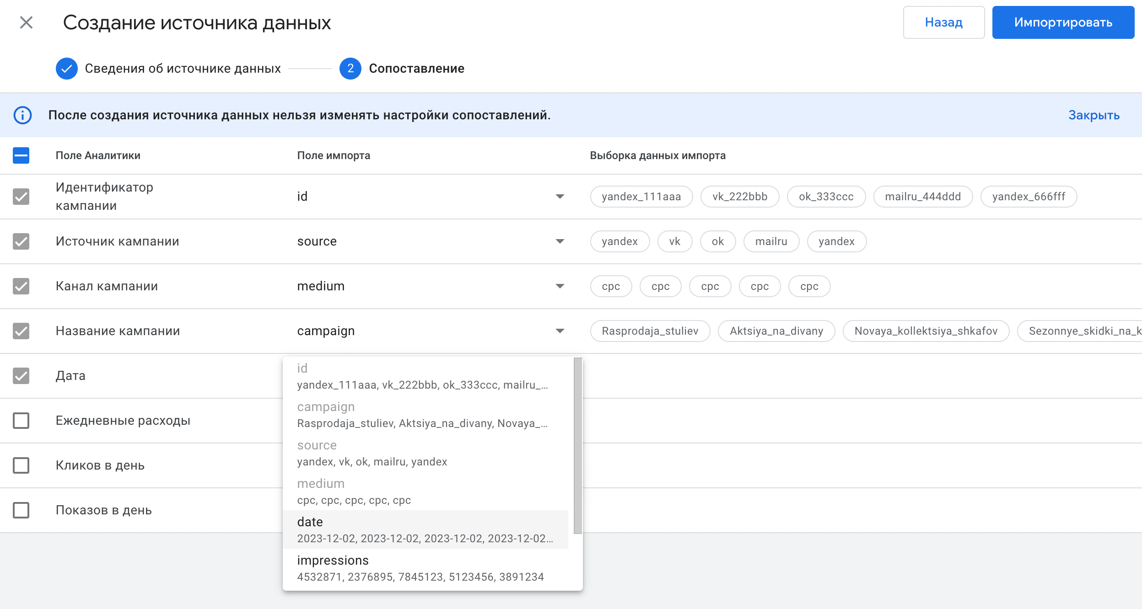Image resolution: width=1142 pixels, height=609 pixels.
Task: Click the Поле импорта column header
Action: [x=334, y=155]
